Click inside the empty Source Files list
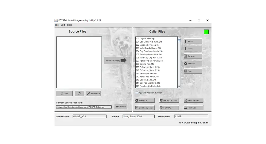The width and height of the screenshot is (266, 144). click(x=79, y=62)
